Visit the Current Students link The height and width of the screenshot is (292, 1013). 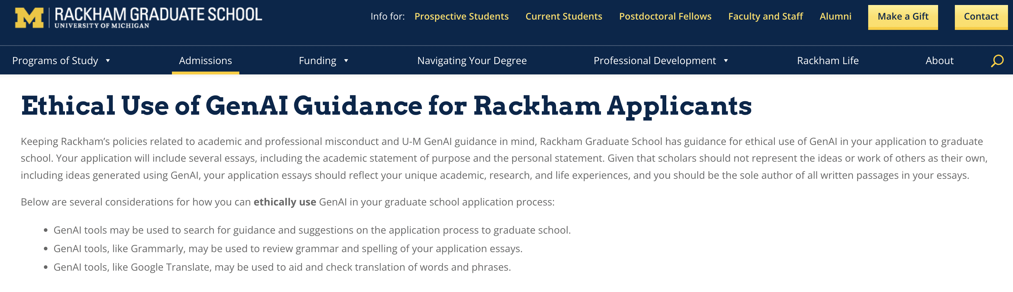[564, 16]
